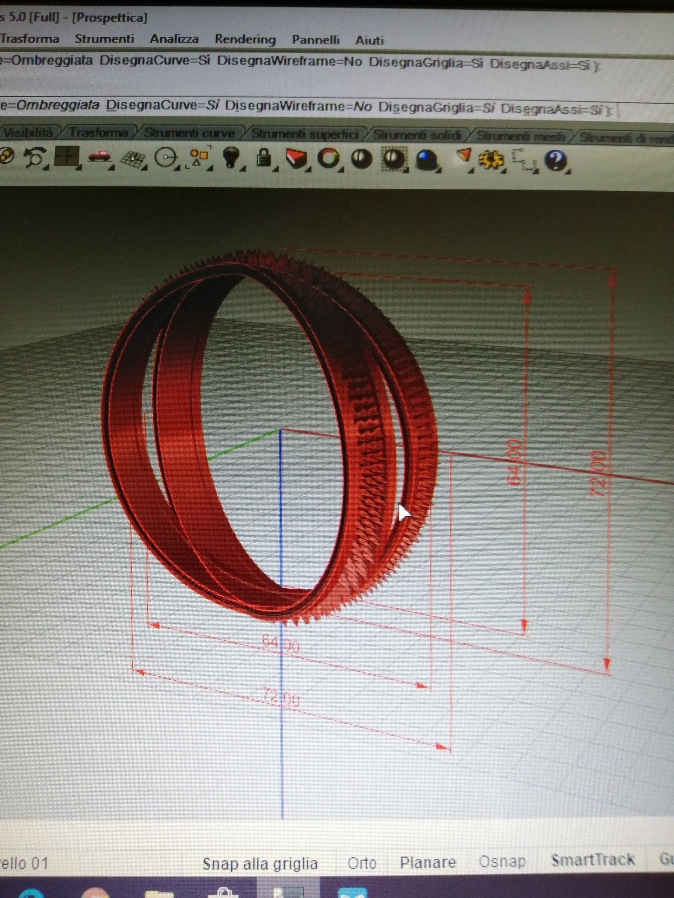The image size is (674, 898).
Task: Click the red layers book icon
Action: coord(297,158)
